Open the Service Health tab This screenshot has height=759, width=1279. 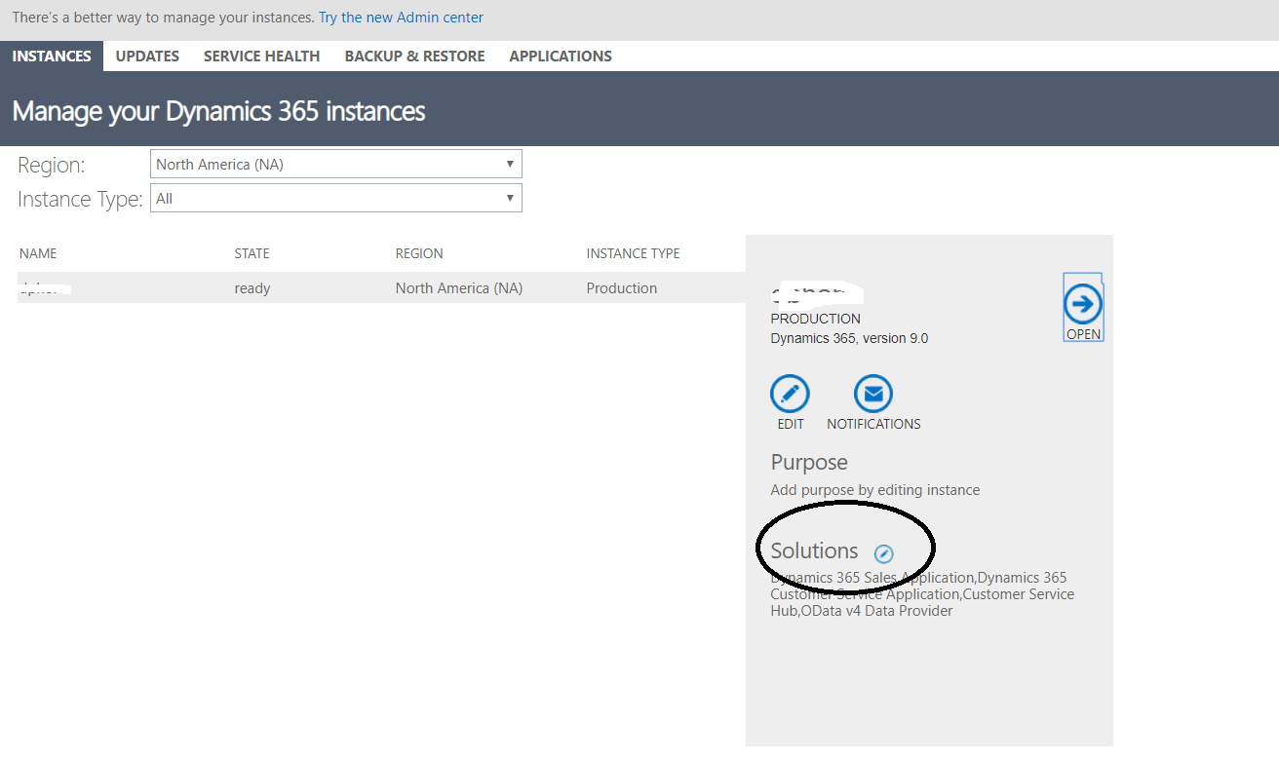click(261, 57)
